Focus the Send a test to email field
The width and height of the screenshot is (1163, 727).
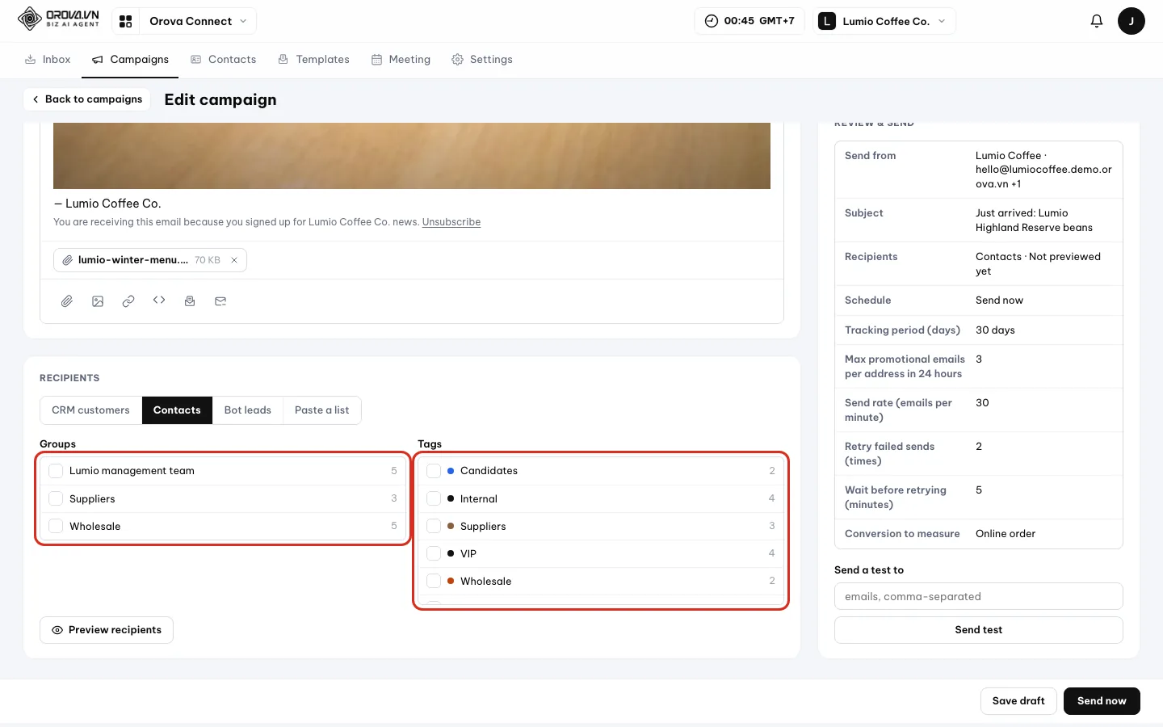pos(978,596)
